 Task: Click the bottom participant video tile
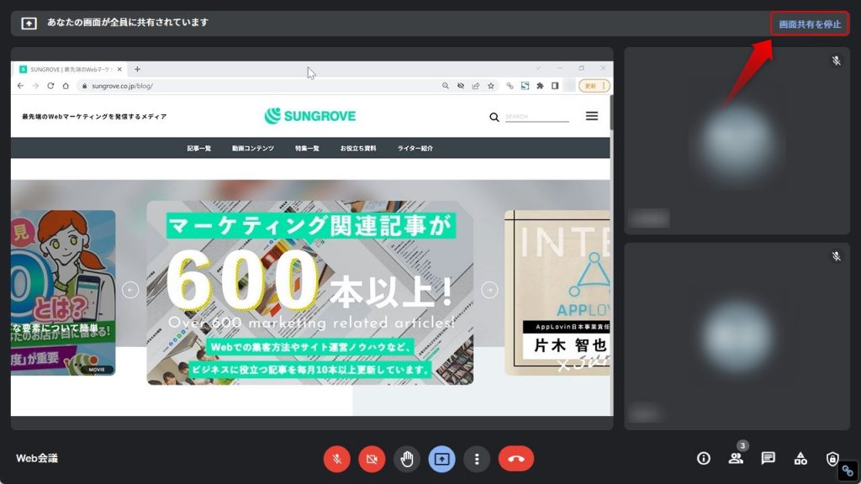tap(737, 336)
